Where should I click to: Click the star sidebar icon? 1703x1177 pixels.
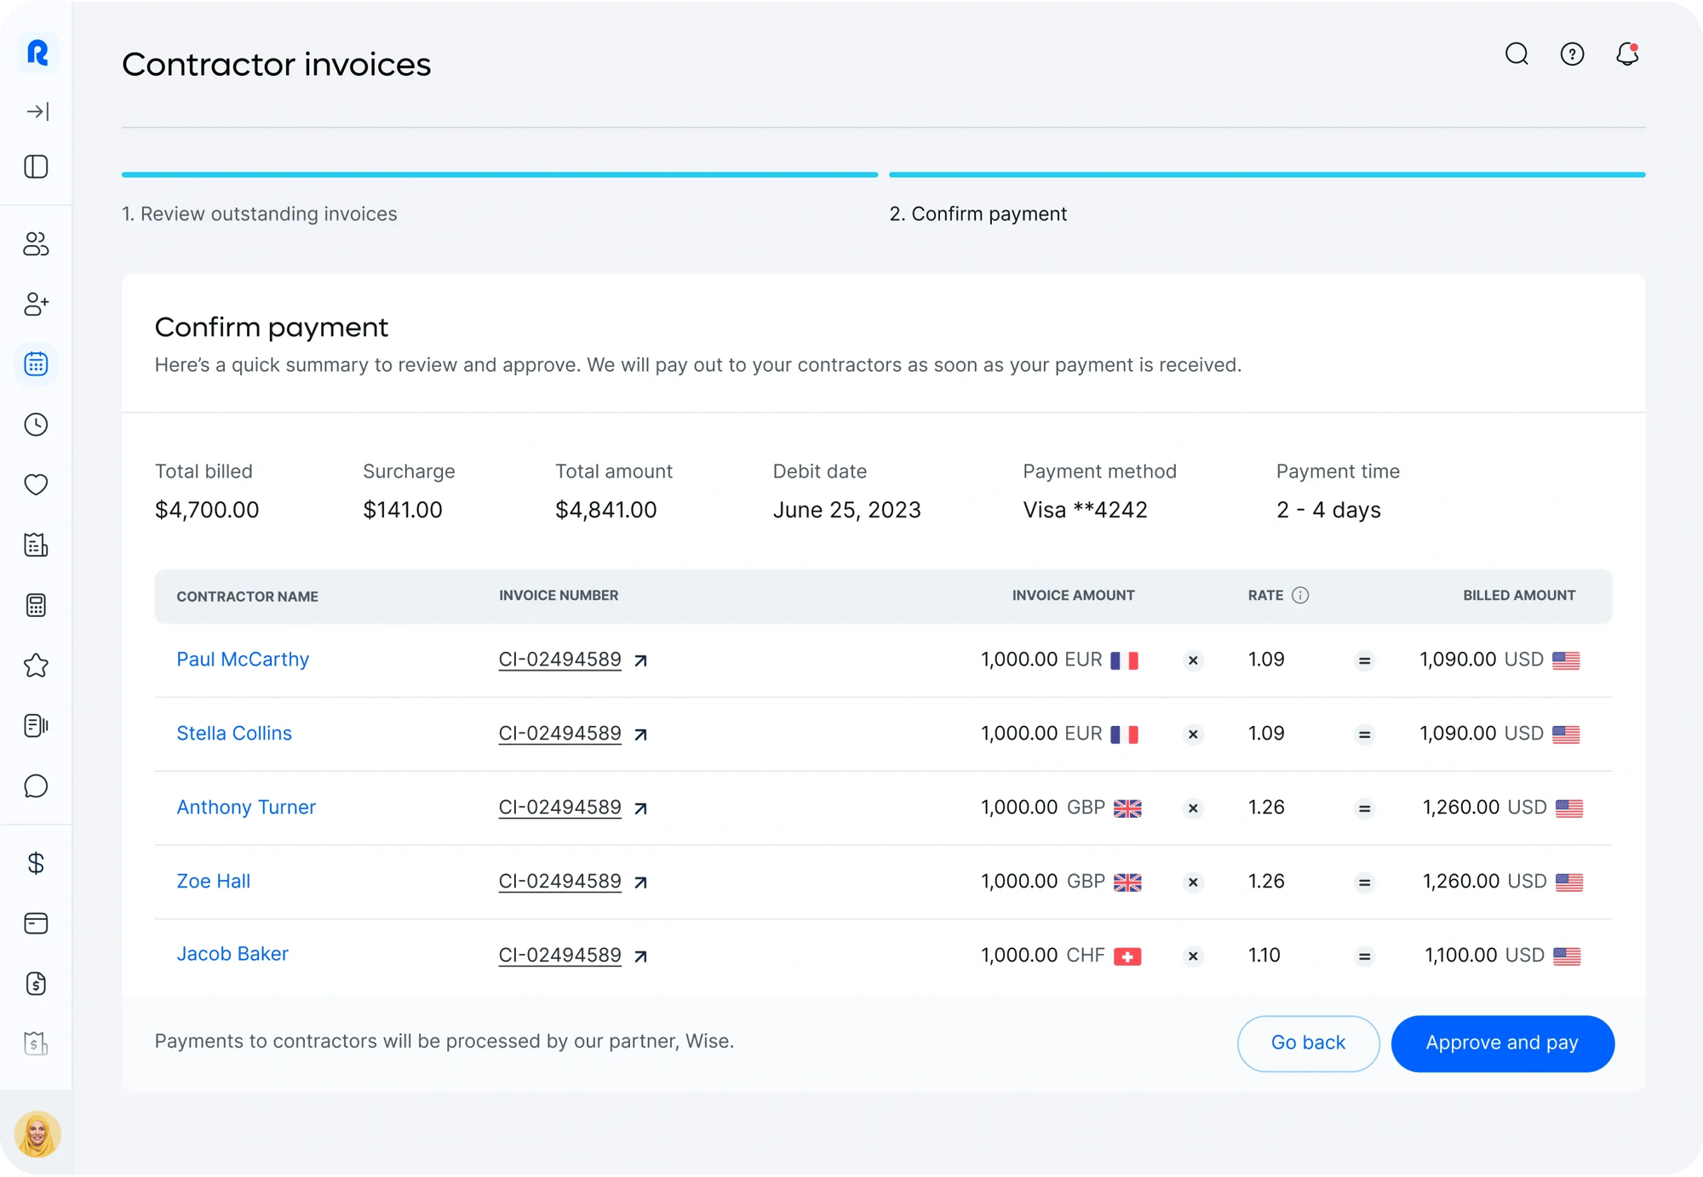[36, 666]
